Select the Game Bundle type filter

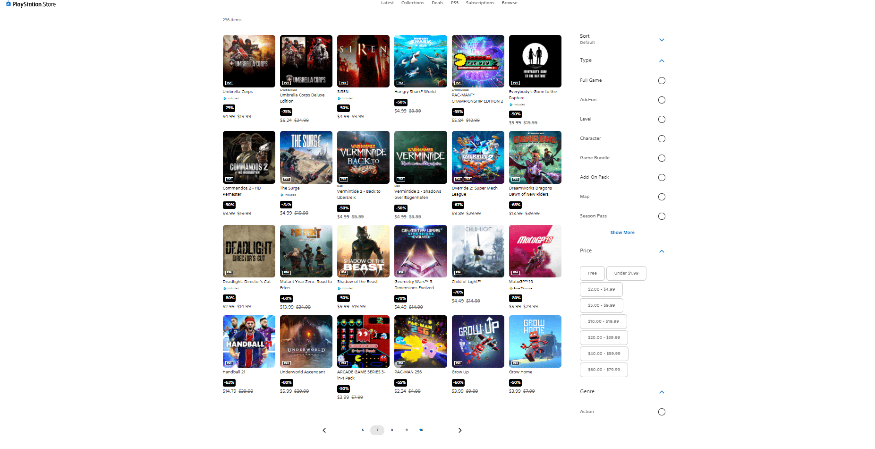tap(661, 158)
